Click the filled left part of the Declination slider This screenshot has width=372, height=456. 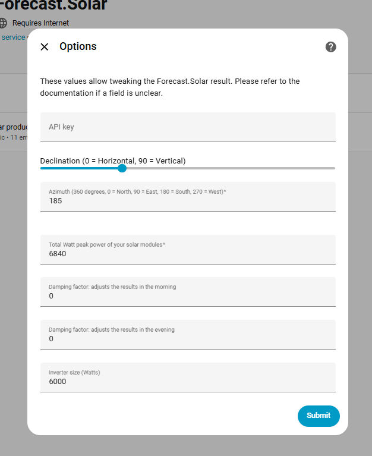pos(77,168)
